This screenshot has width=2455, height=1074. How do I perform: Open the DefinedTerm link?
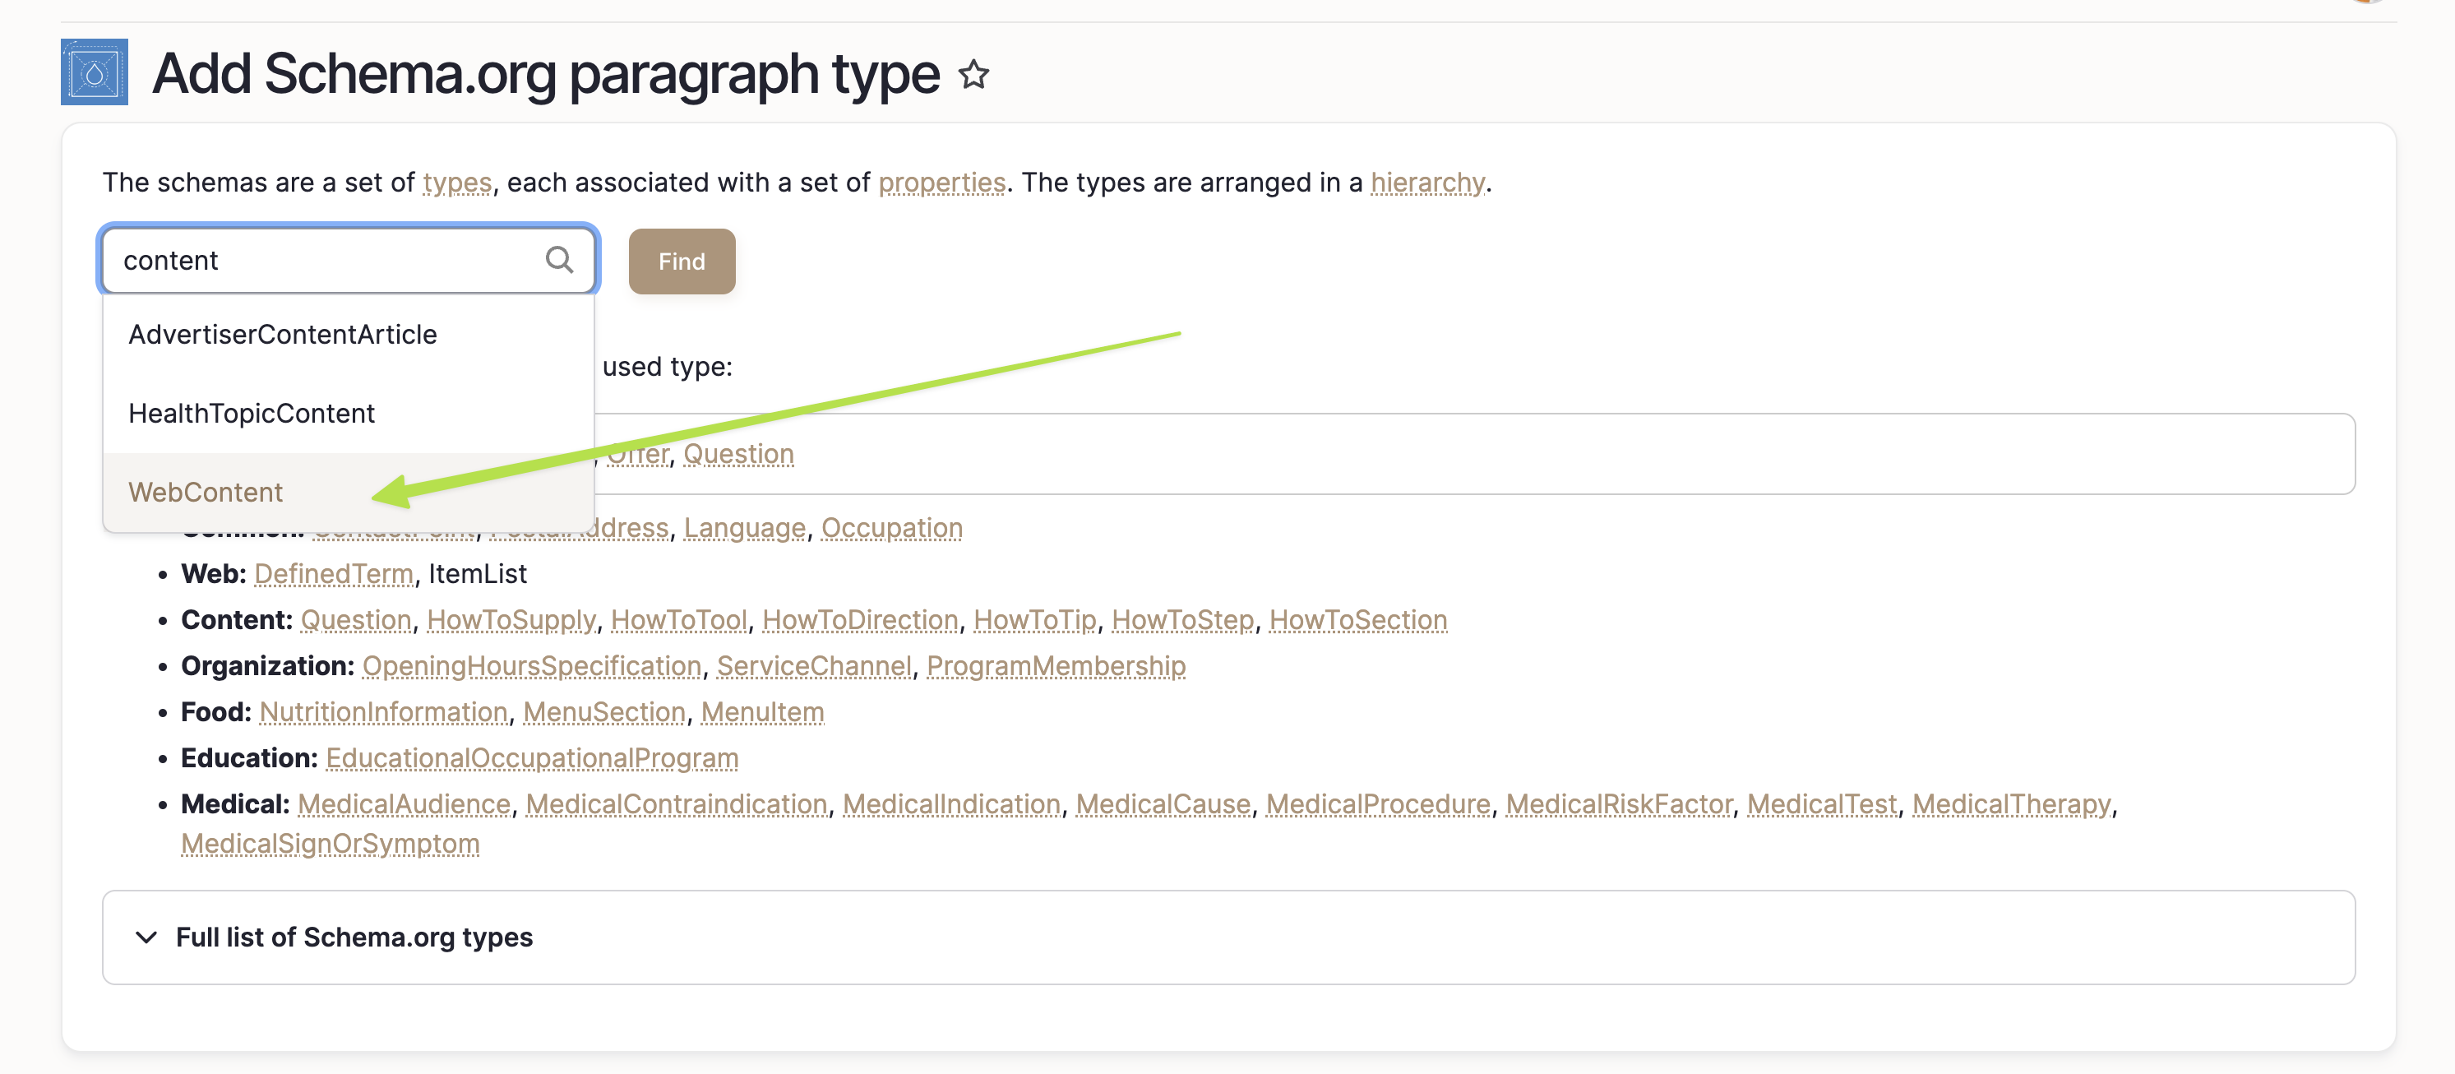point(333,572)
